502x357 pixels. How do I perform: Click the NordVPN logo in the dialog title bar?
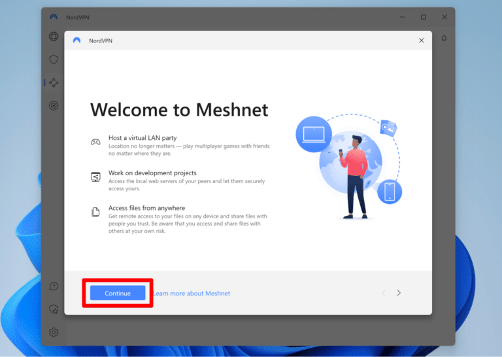tap(77, 41)
